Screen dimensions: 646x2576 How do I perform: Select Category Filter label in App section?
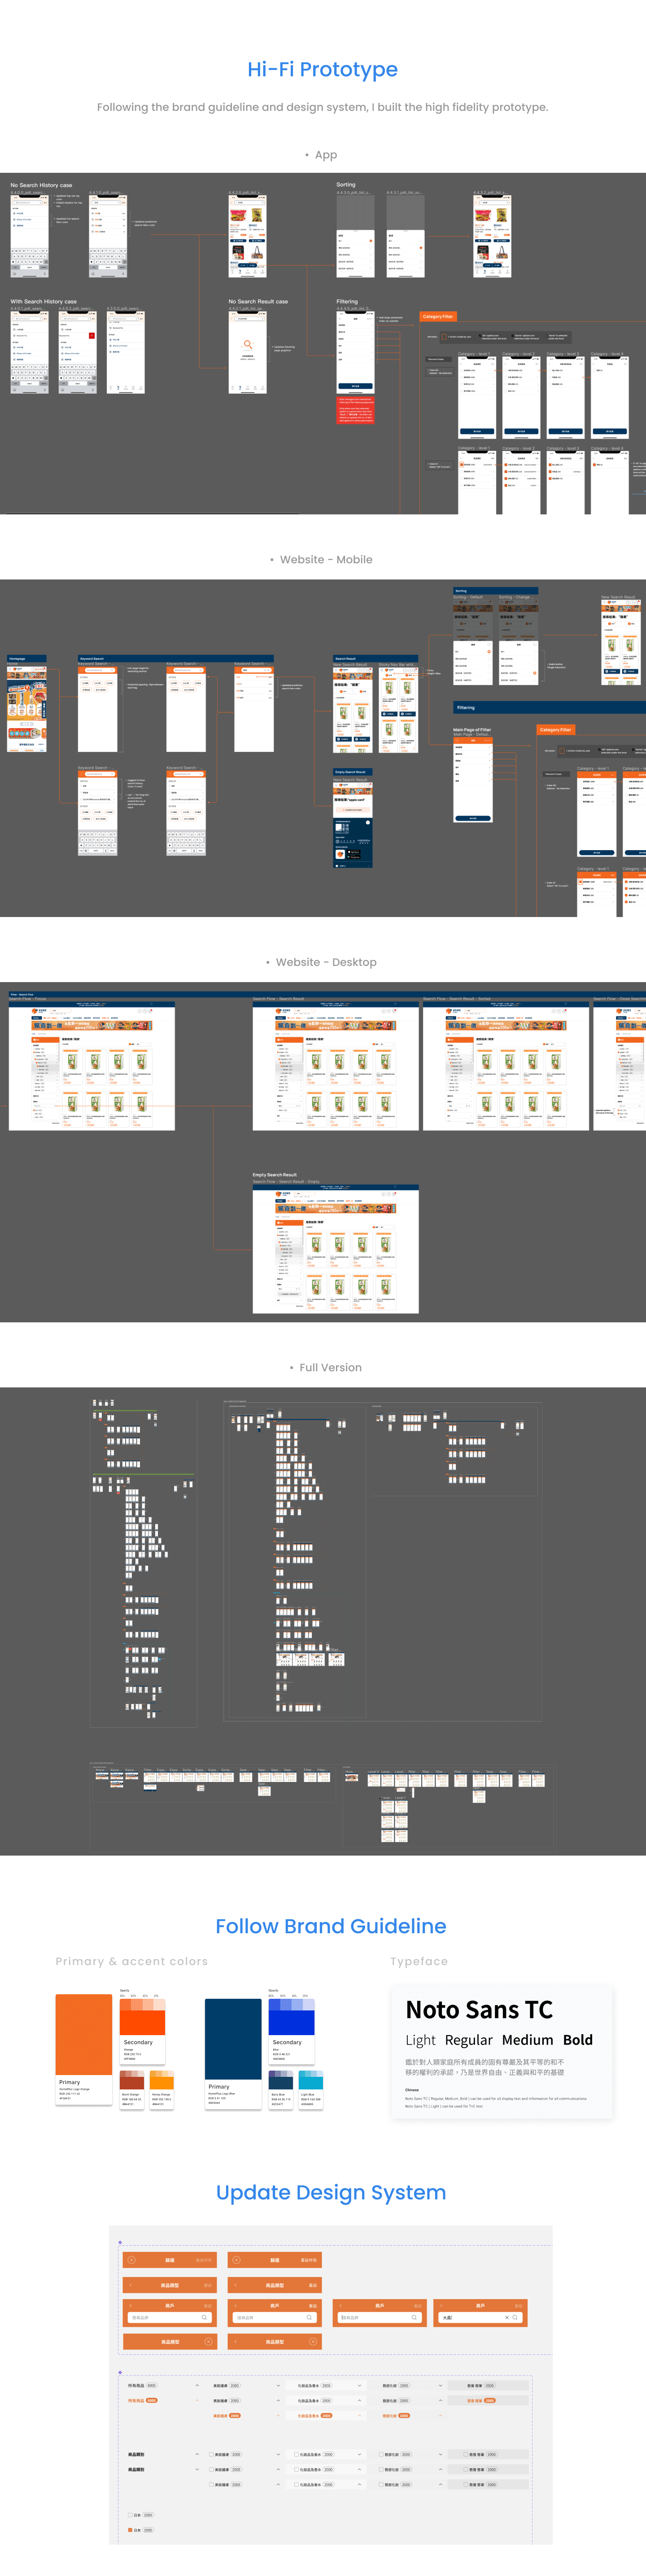(438, 316)
